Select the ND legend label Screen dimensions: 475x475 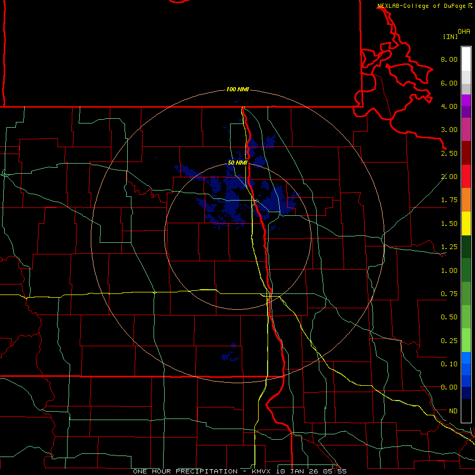click(453, 411)
